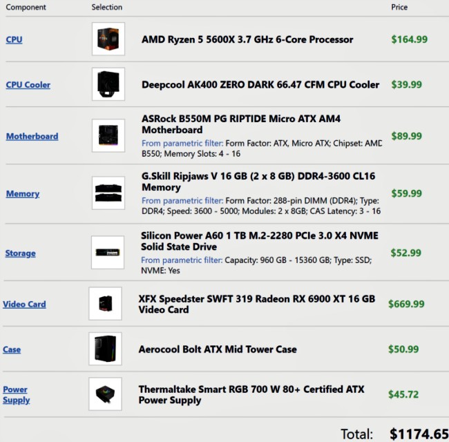Open the Power Supply component link

tap(17, 395)
